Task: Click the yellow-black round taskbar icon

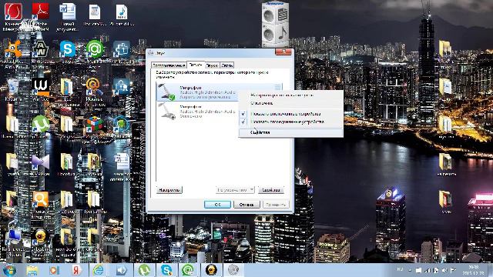Action: [211, 270]
